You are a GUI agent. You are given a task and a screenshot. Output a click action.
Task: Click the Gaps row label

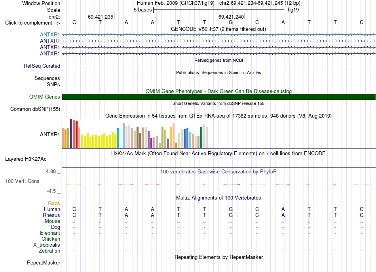[54, 204]
